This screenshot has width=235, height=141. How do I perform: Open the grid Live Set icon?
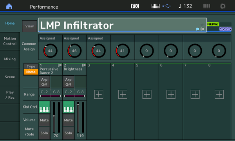click(206, 6)
